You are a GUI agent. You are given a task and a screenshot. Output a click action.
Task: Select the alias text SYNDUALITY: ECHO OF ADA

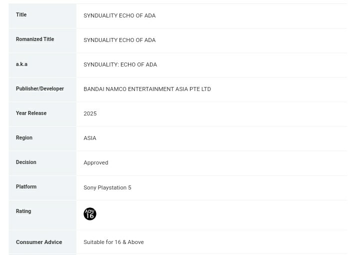[120, 64]
